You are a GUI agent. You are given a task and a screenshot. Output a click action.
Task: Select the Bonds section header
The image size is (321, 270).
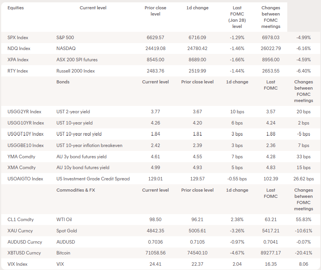(x=63, y=82)
